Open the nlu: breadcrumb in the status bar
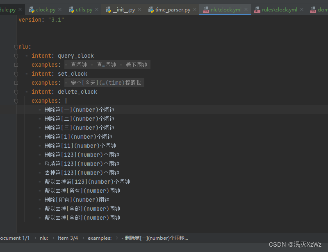 click(43, 238)
